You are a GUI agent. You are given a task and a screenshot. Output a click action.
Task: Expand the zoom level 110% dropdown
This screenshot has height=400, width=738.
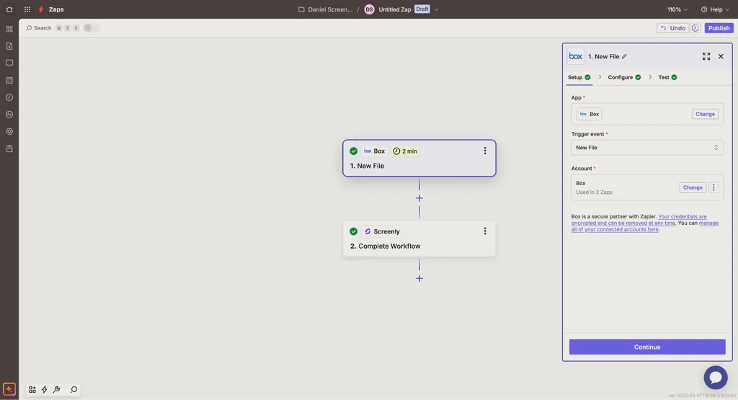677,9
